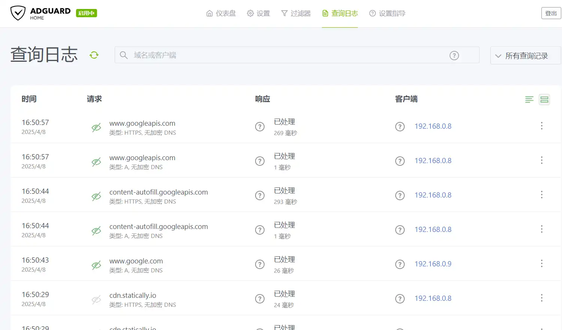Viewport: 562px width, 330px height.
Task: Click client link 192.168.0.8 in the first row
Action: 433,126
